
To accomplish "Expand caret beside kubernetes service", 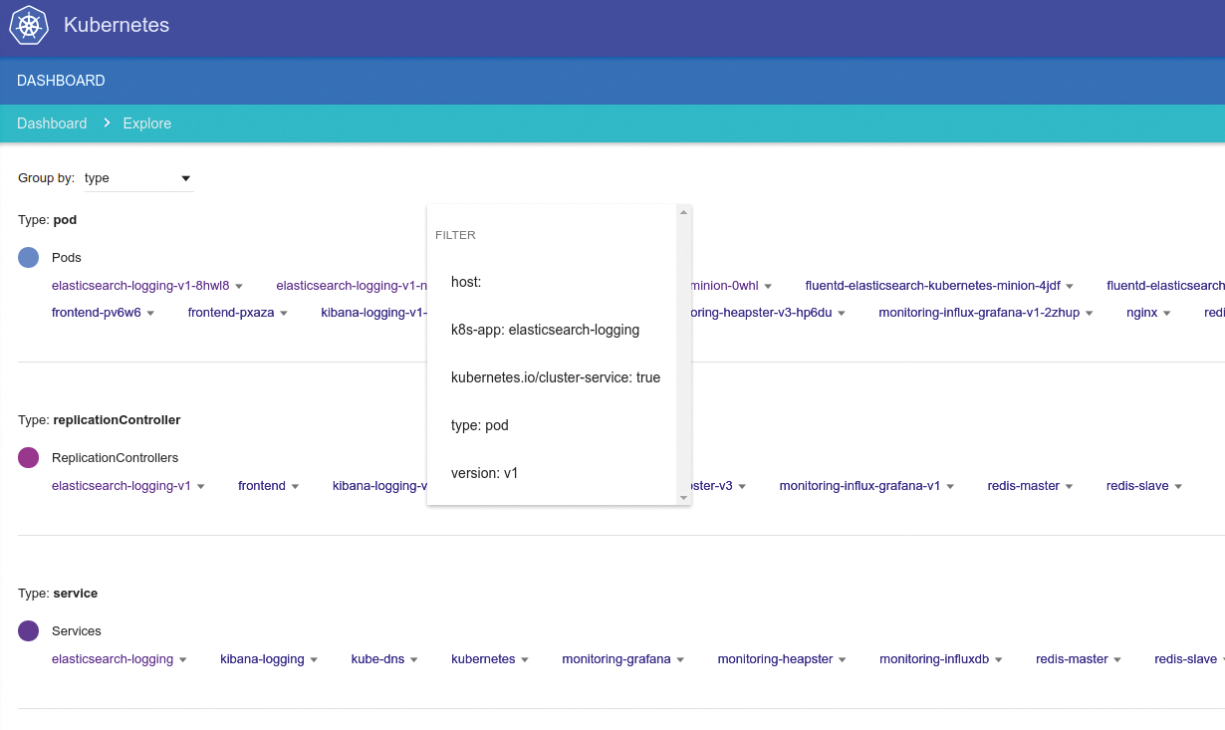I will [525, 660].
